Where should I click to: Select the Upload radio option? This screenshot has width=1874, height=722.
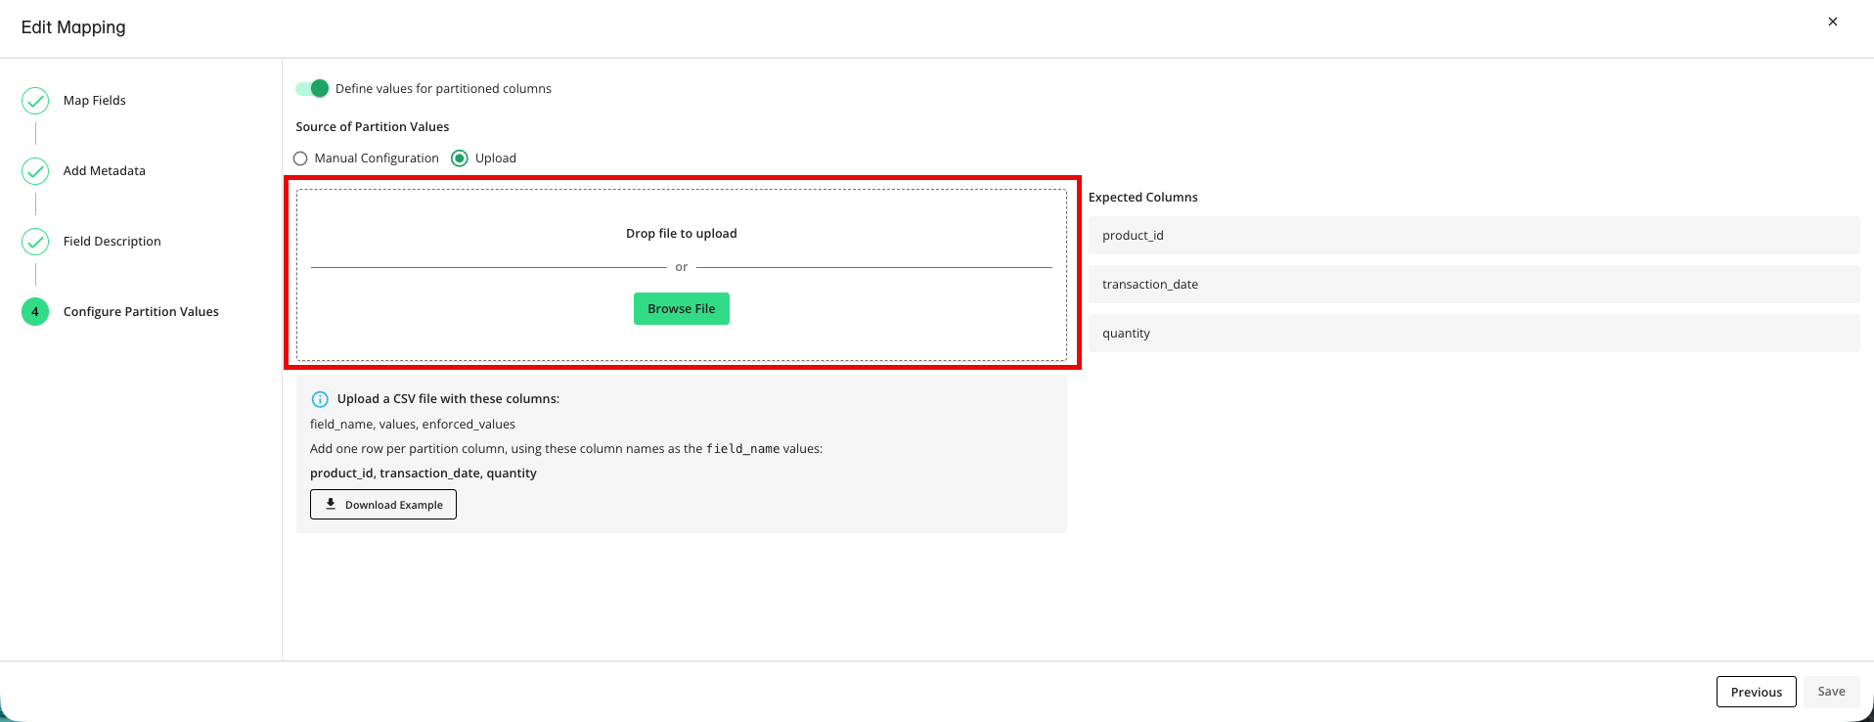pyautogui.click(x=460, y=158)
